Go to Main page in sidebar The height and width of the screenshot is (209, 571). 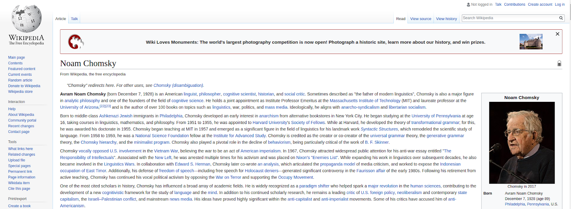click(16, 58)
